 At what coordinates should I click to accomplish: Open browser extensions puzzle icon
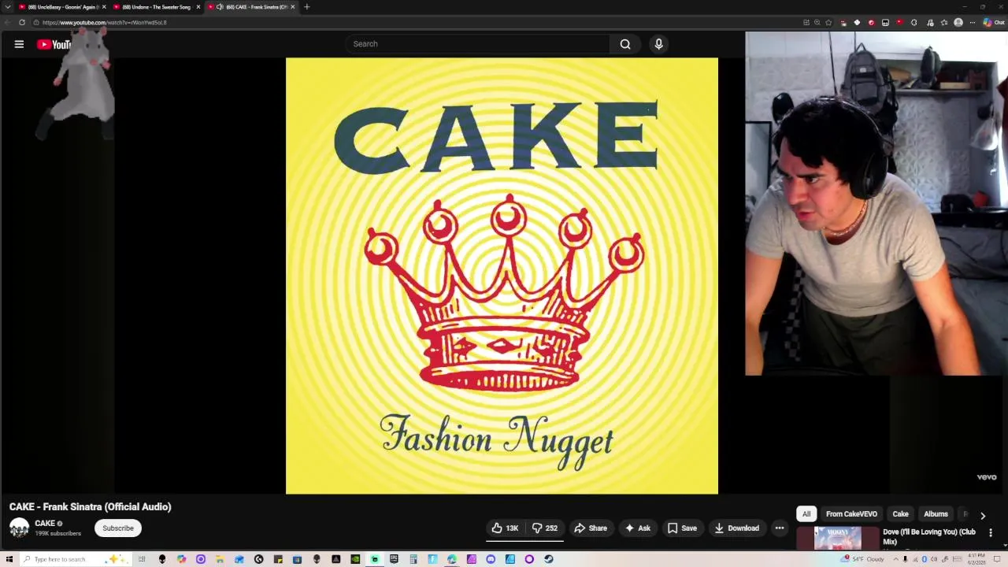tap(913, 22)
